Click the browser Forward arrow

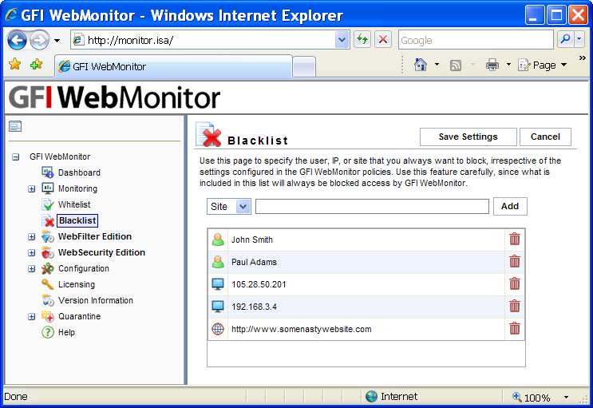point(40,40)
